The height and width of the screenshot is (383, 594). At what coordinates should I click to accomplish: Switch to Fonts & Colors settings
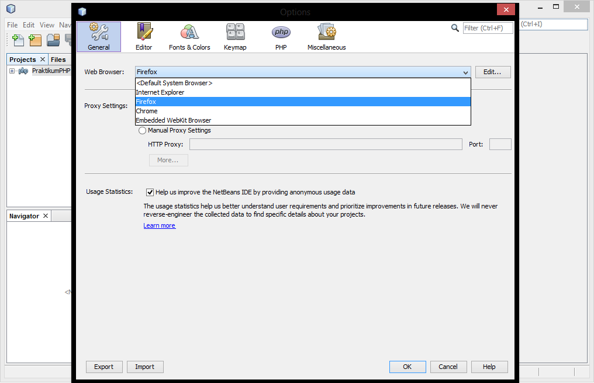tap(189, 36)
